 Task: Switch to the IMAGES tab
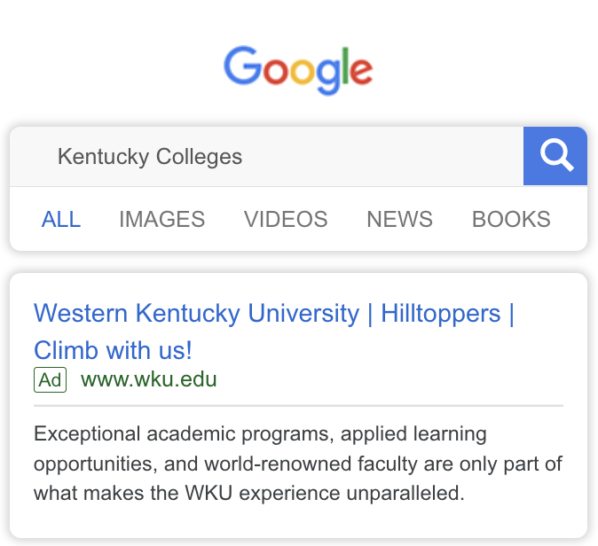[x=161, y=219]
